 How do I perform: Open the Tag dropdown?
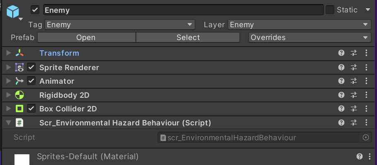[x=120, y=25]
